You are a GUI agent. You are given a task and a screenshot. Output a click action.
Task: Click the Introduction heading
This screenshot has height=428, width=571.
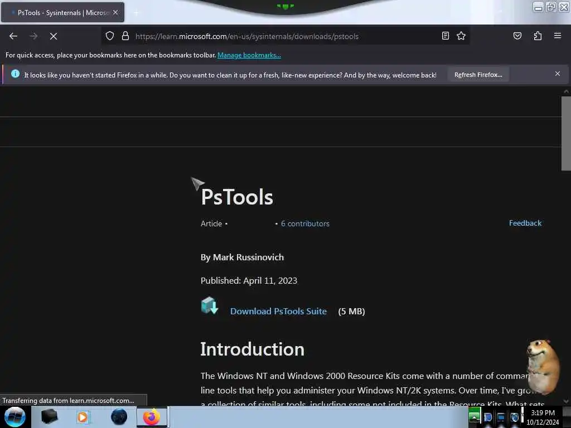[253, 349]
